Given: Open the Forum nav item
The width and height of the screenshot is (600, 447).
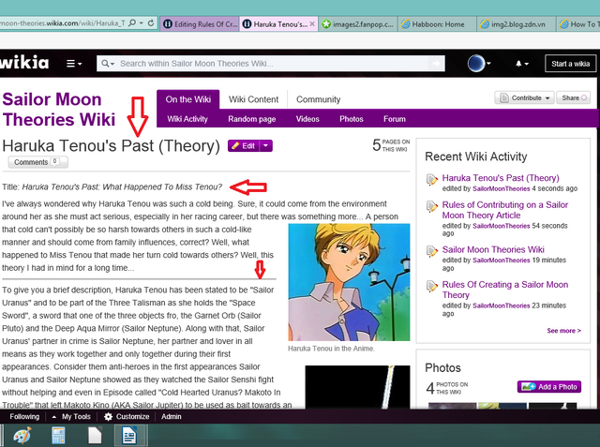Looking at the screenshot, I should tap(394, 119).
